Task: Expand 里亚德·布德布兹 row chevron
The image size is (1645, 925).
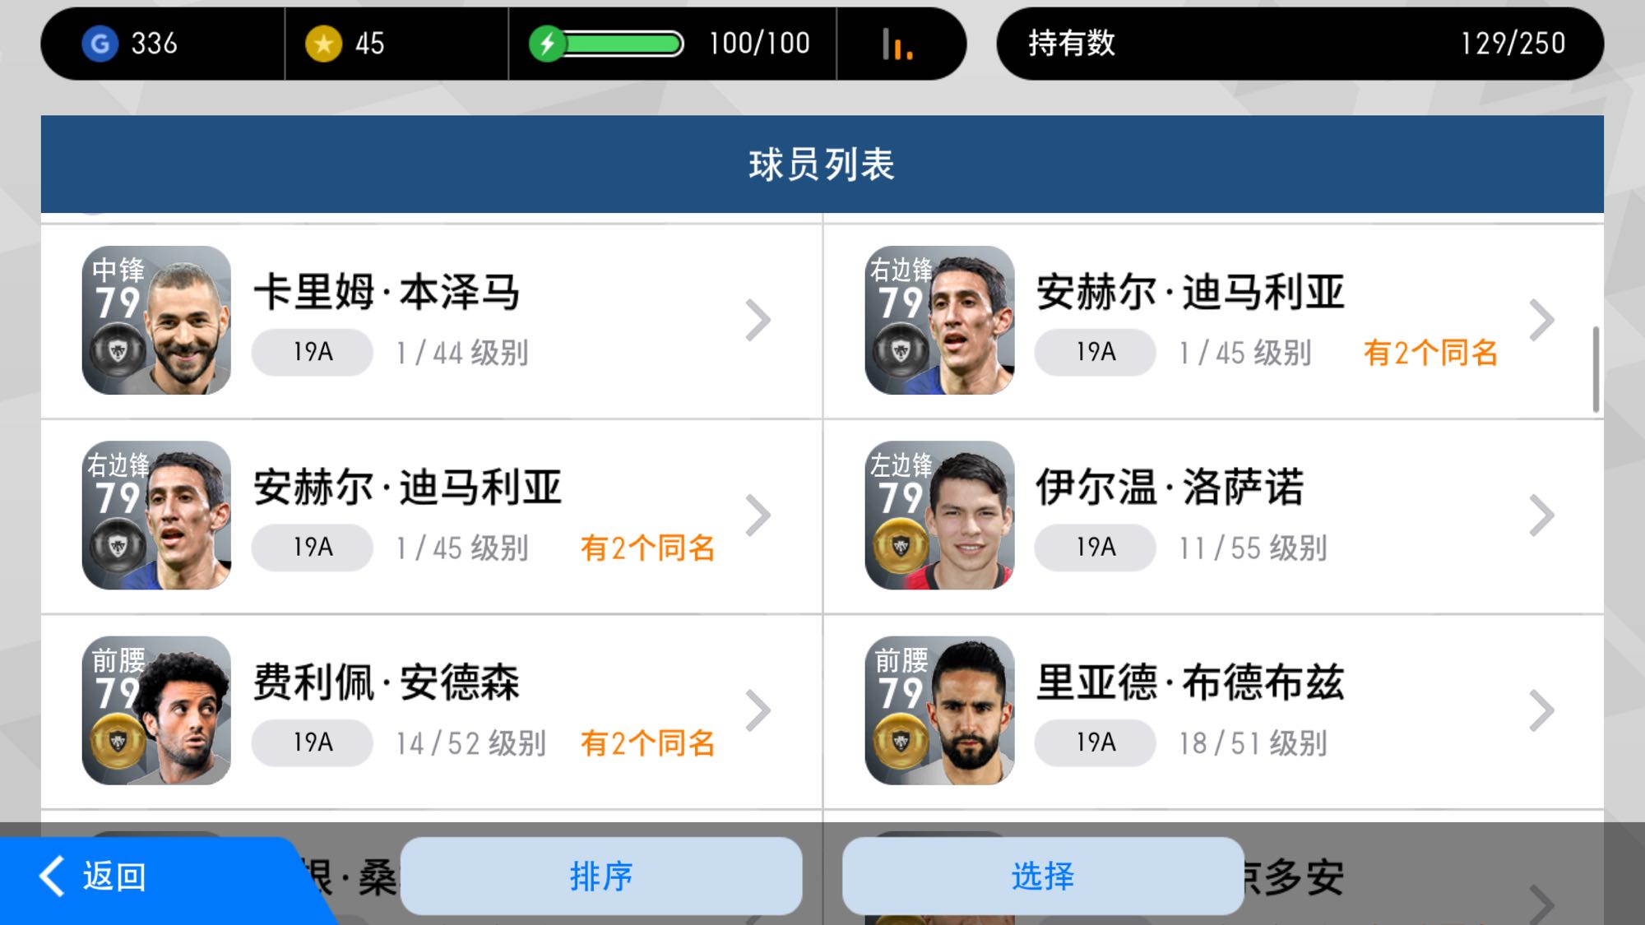Action: [1541, 710]
